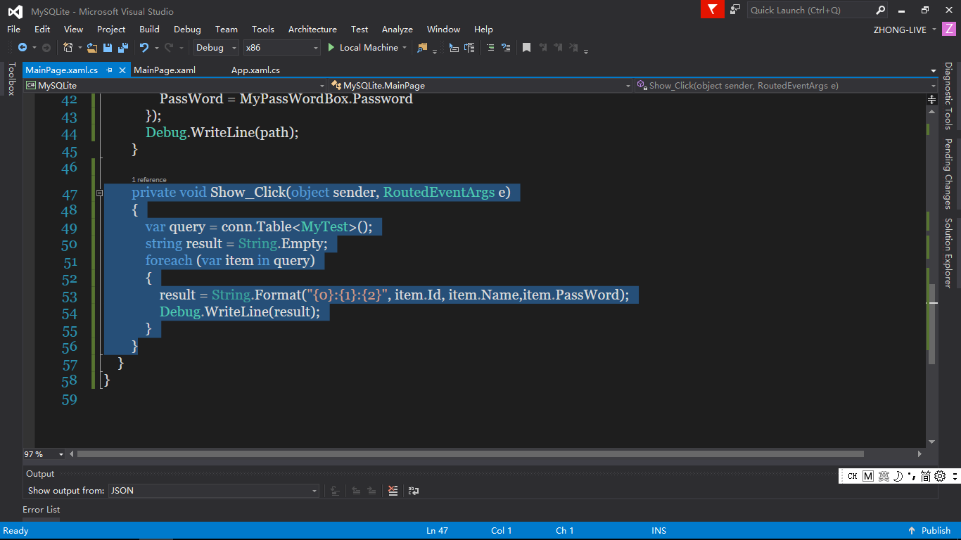This screenshot has width=961, height=540.
Task: Click the 1 reference CodeLens link
Action: (148, 180)
